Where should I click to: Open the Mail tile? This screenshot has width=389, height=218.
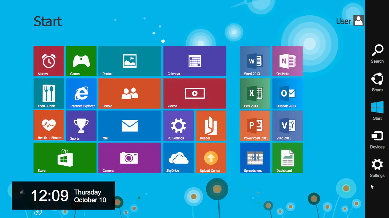click(x=130, y=125)
